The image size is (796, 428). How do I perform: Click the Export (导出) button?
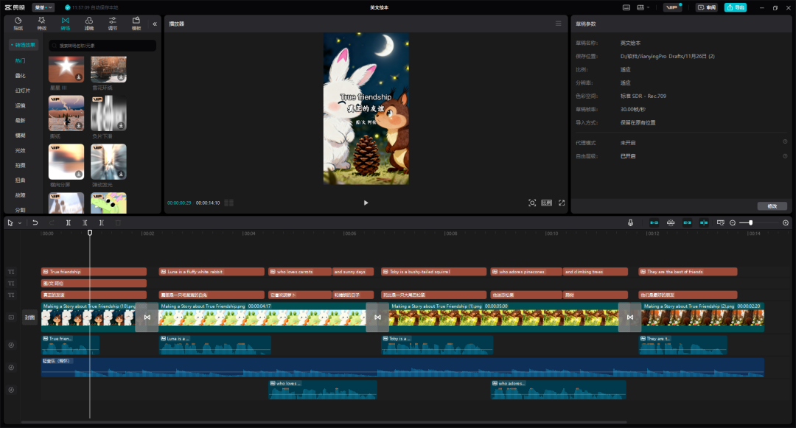tap(735, 7)
